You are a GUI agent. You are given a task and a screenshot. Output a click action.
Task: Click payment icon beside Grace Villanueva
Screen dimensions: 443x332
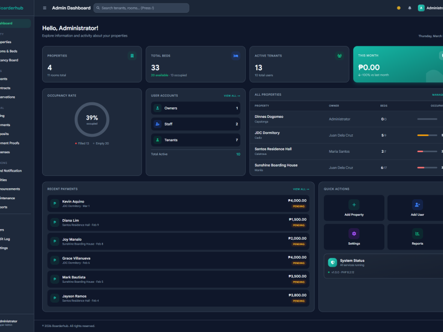[54, 260]
